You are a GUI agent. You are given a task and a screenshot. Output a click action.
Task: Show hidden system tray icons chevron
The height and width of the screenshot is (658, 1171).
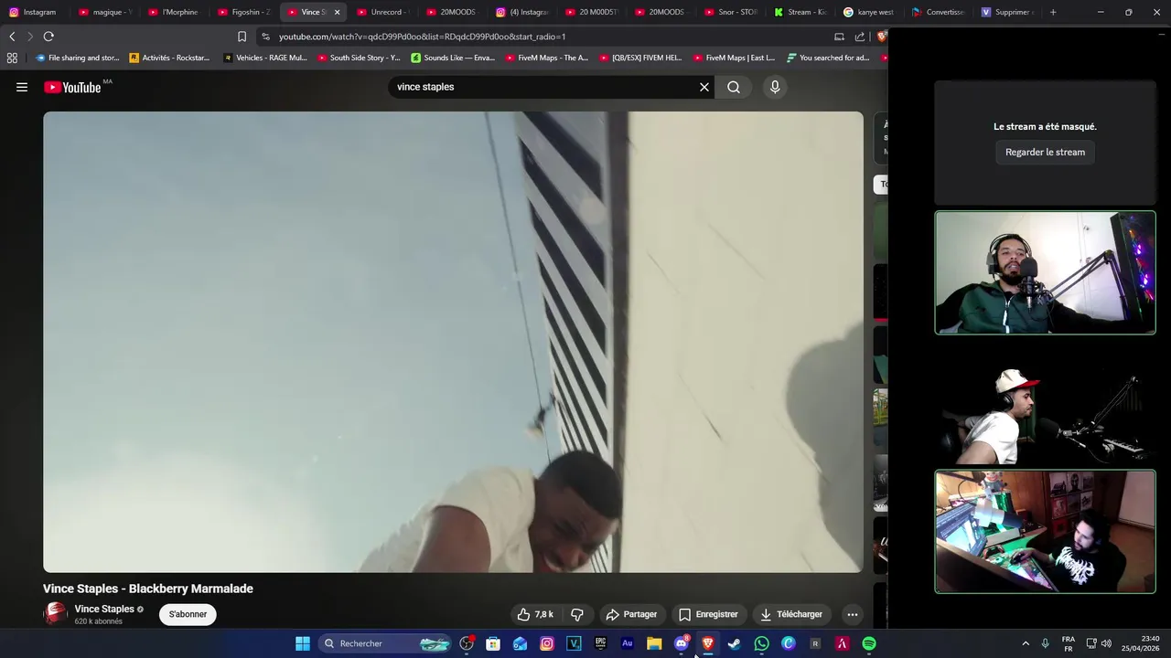click(1026, 643)
